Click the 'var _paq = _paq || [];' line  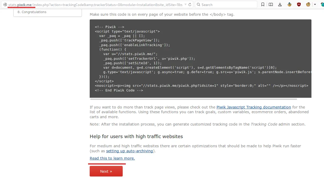122,36
